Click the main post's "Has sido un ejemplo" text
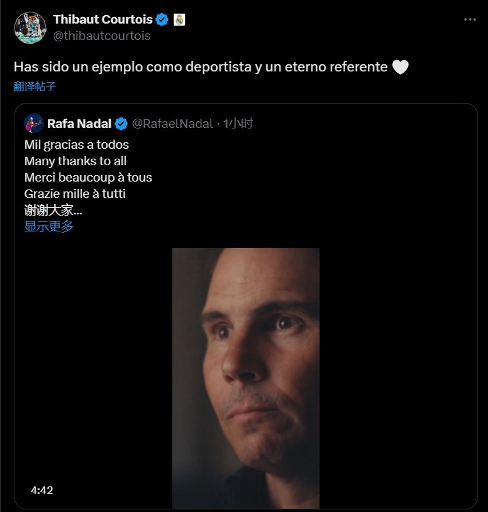Screen dimensions: 488x512 200,67
